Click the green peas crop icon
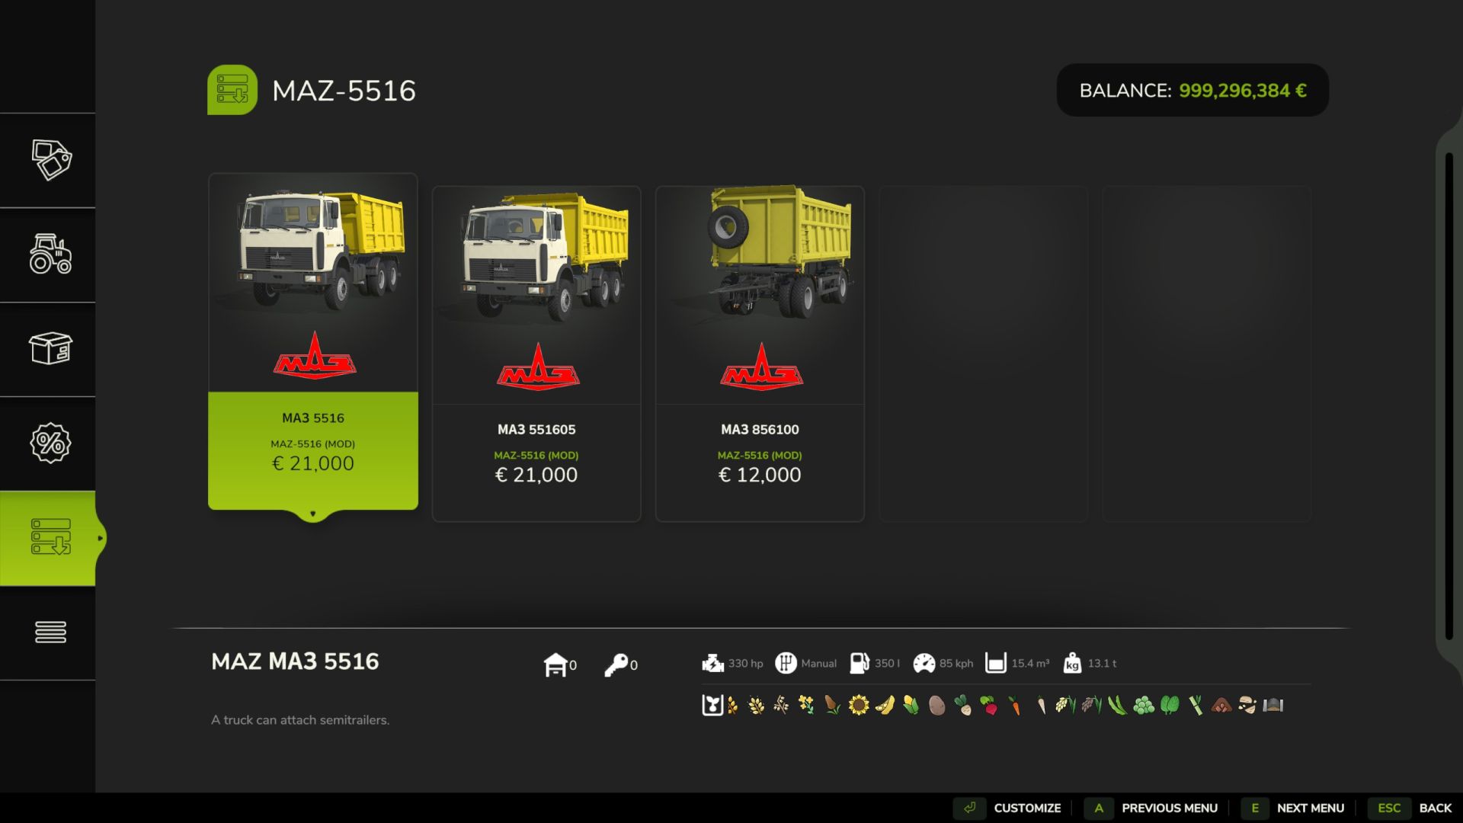Image resolution: width=1463 pixels, height=823 pixels. pos(1144,706)
